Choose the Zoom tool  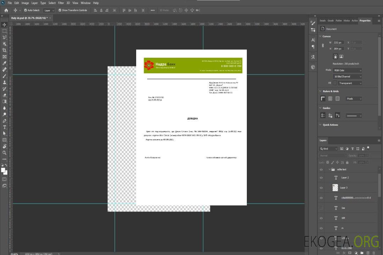coord(4,153)
